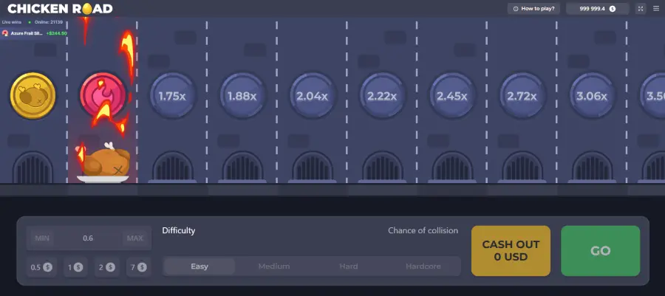Pick the 7 dollar bet preset
The height and width of the screenshot is (296, 665).
(139, 267)
